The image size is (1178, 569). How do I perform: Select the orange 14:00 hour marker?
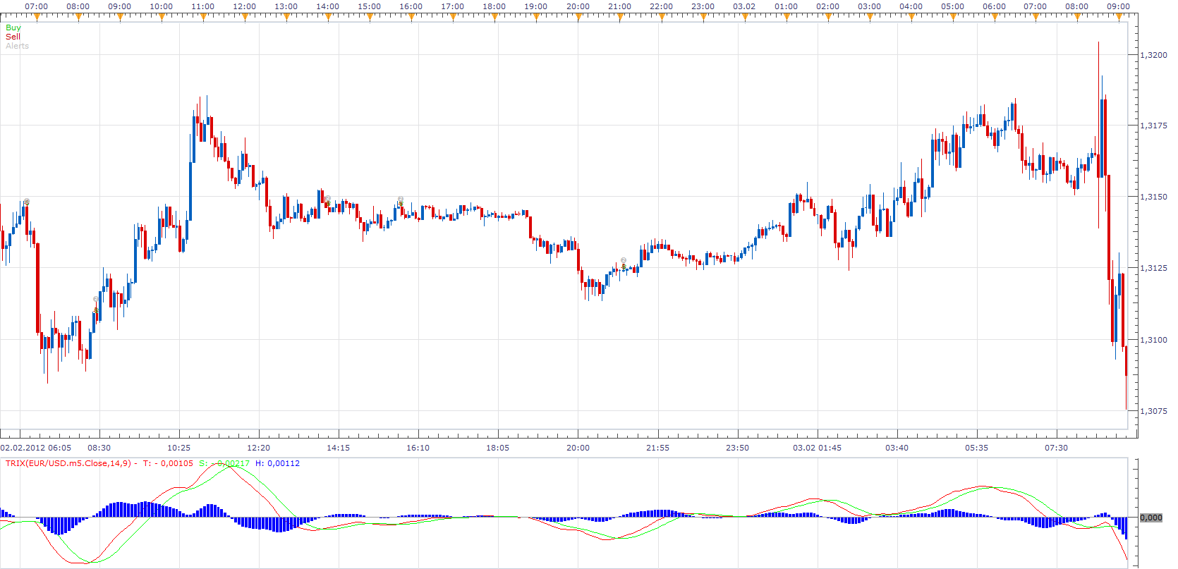coord(328,16)
